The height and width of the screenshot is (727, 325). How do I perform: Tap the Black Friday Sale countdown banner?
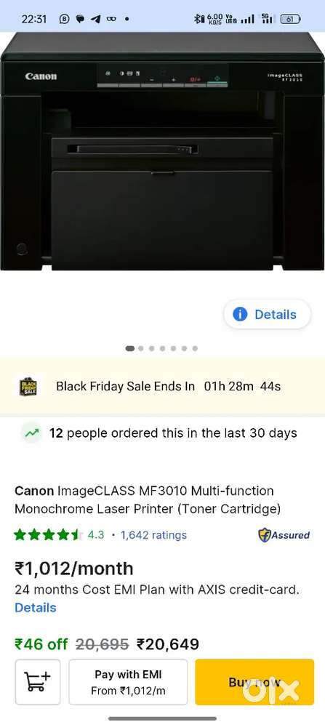point(162,386)
